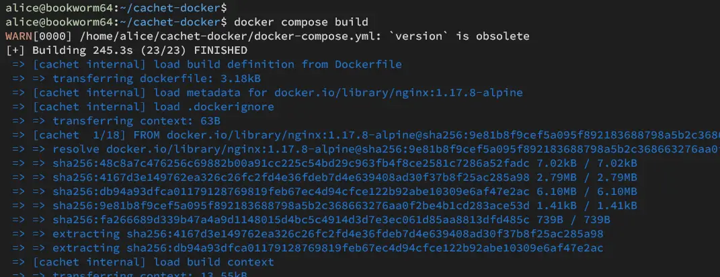Click the nginx:1.17.8-alpine metadata line

pyautogui.click(x=268, y=93)
